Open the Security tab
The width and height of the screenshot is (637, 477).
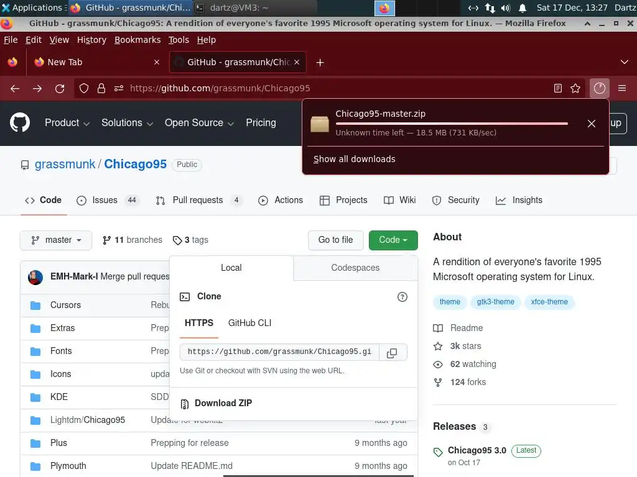(x=456, y=201)
